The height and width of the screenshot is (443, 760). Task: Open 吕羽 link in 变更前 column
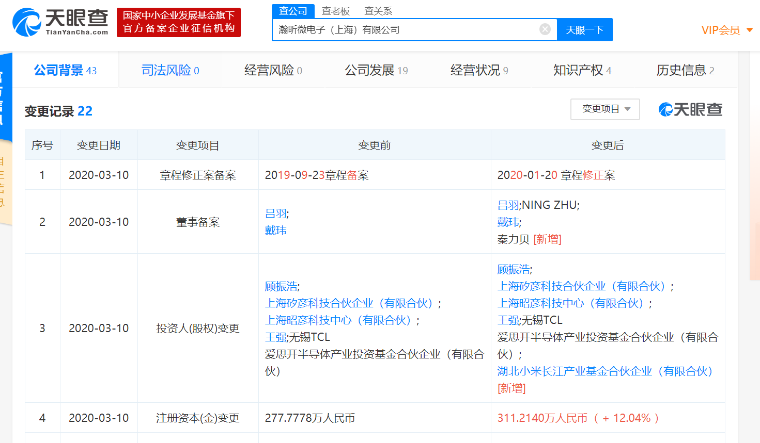(x=276, y=214)
